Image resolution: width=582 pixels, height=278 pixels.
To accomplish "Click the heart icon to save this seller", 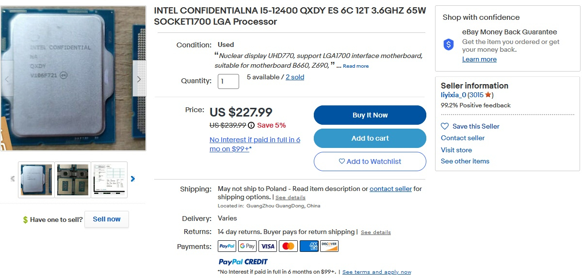I will pyautogui.click(x=445, y=126).
